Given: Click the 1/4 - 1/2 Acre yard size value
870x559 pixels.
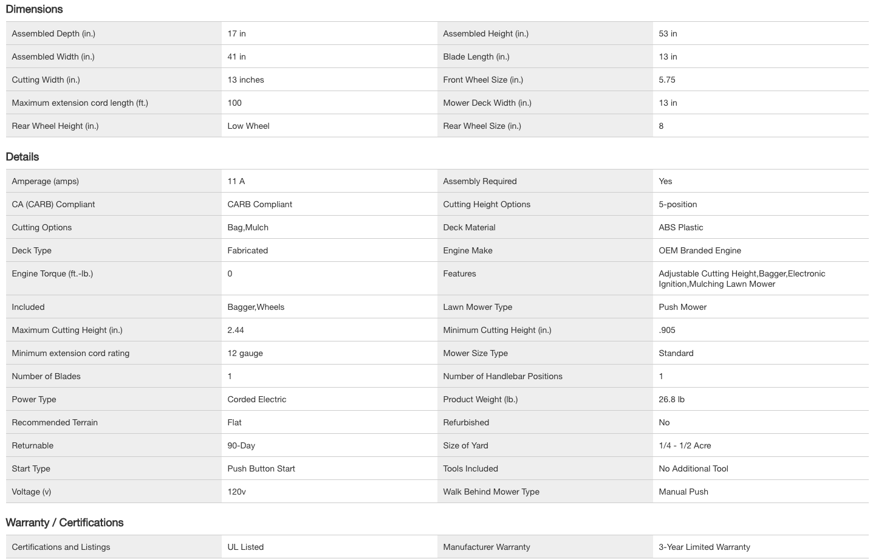Looking at the screenshot, I should (x=685, y=445).
